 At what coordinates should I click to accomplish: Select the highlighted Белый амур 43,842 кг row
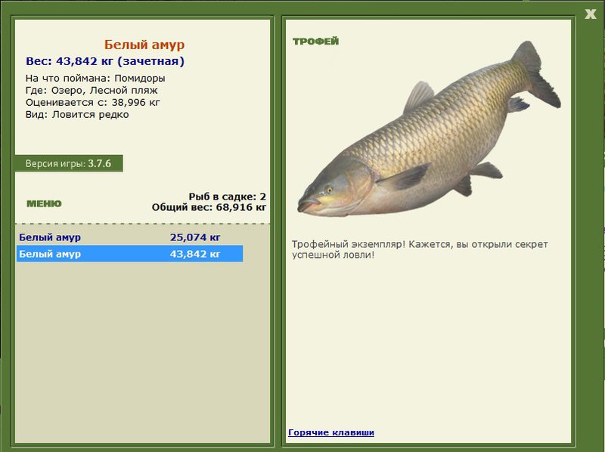click(x=129, y=254)
